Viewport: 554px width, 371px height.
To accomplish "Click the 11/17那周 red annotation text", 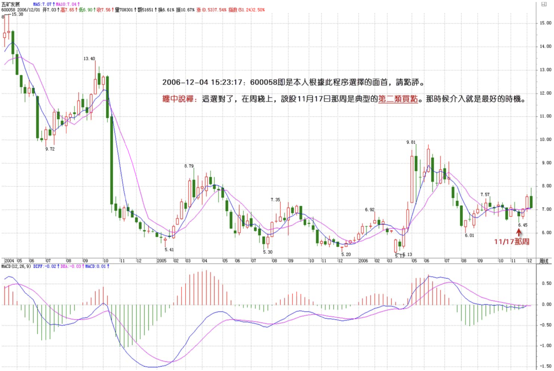I will tap(511, 242).
